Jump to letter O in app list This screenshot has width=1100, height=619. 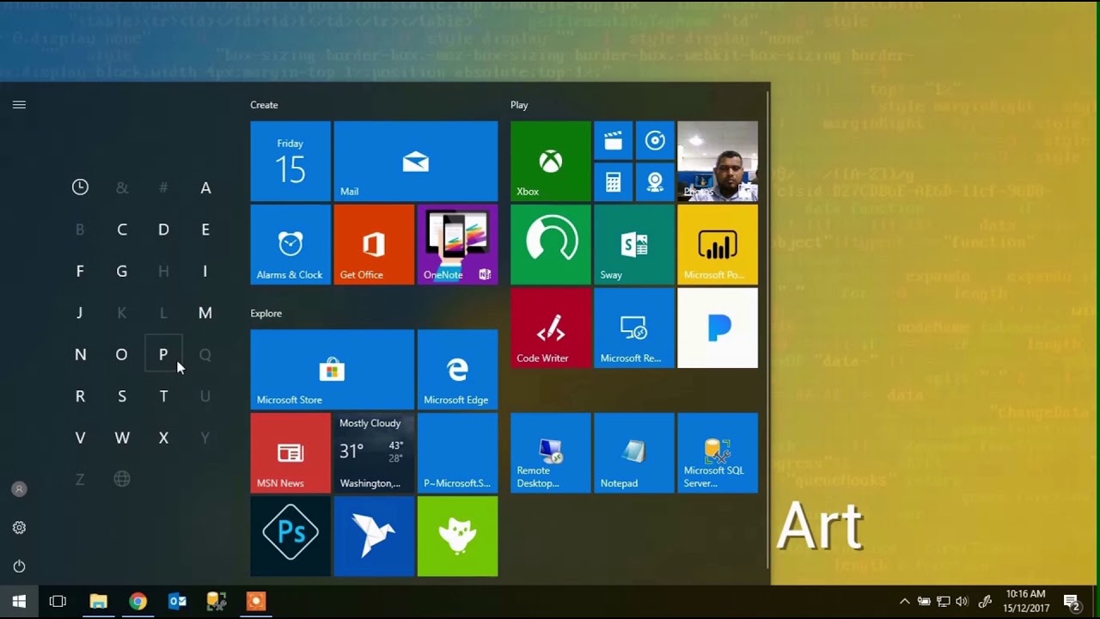click(x=122, y=354)
